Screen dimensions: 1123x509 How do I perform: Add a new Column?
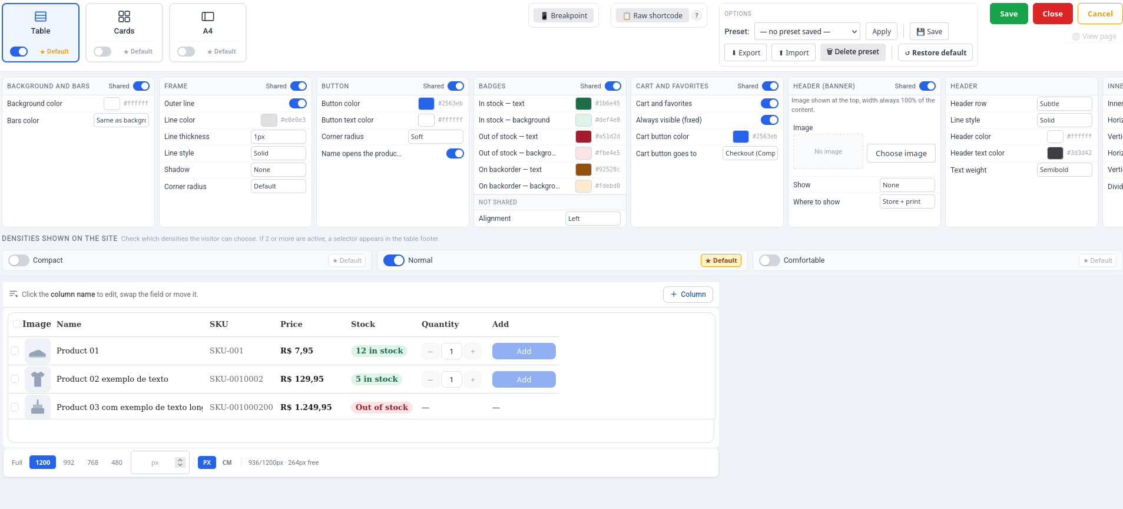688,295
